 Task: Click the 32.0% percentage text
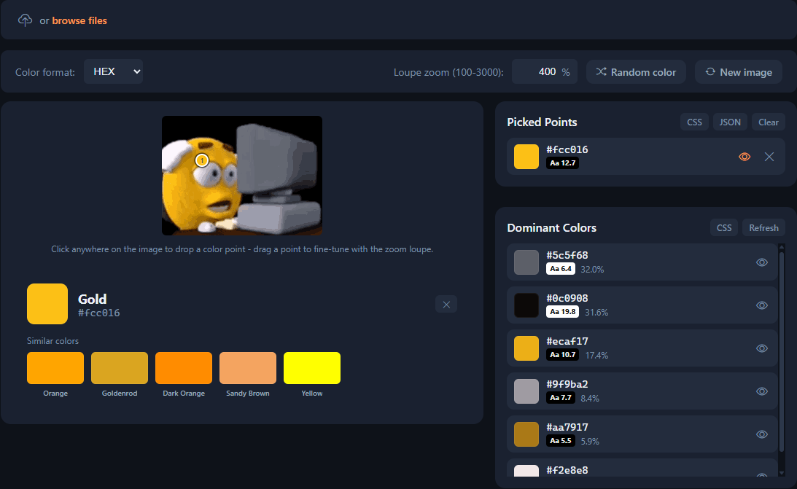click(592, 269)
